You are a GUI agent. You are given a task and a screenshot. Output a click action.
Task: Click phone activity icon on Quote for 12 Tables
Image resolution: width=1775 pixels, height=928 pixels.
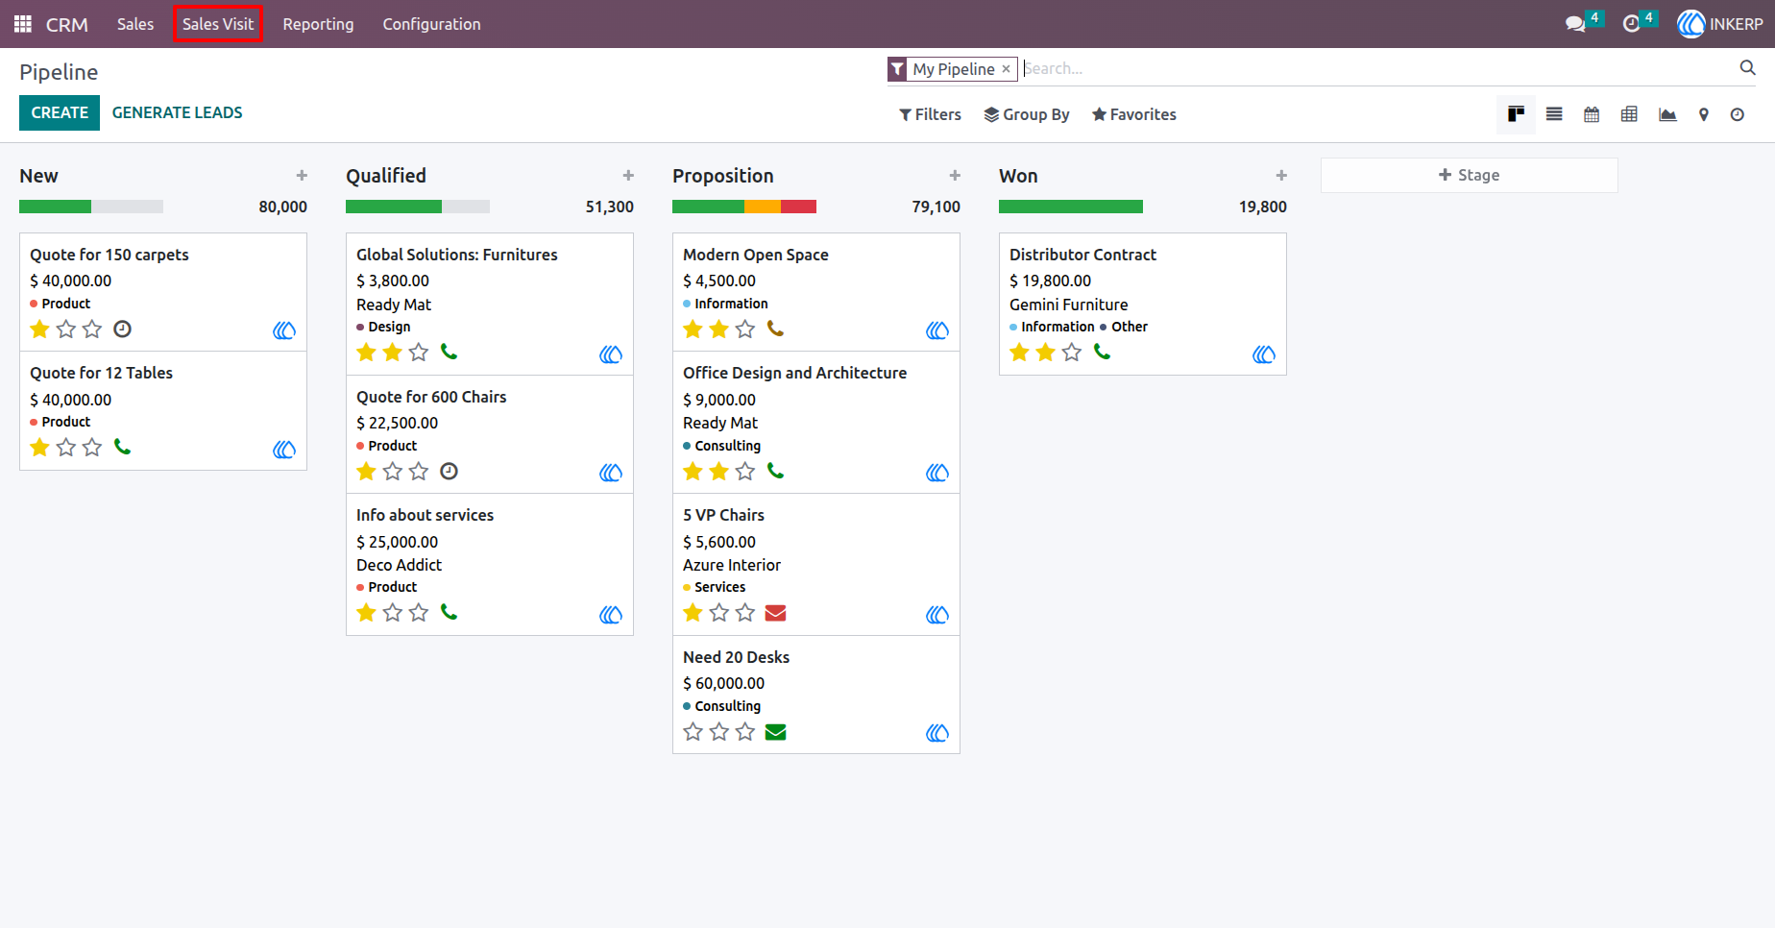coord(122,447)
